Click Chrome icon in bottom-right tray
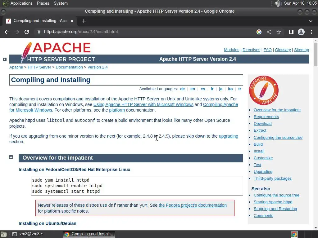The height and width of the screenshot is (238, 318). (x=294, y=234)
